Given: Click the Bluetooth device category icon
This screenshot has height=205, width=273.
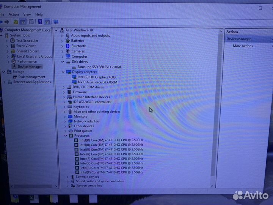Looking at the screenshot, I should point(68,46).
